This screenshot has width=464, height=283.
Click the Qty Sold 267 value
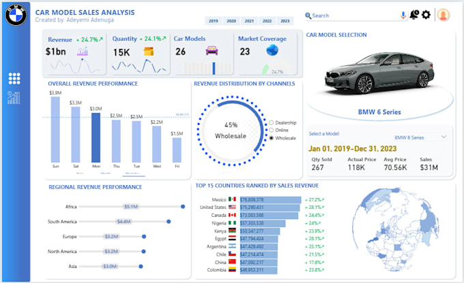[317, 167]
